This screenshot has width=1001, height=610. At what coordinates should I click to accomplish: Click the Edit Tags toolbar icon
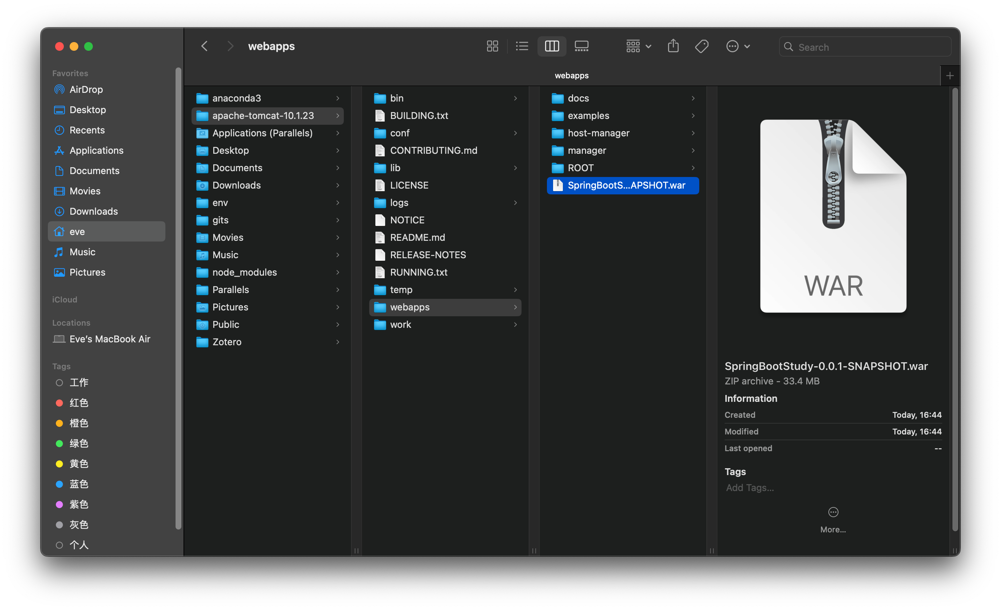(x=701, y=46)
